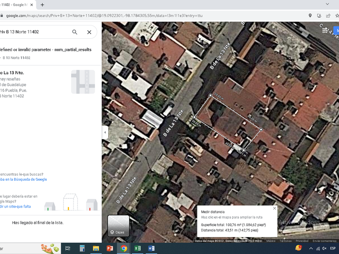Image resolution: width=339 pixels, height=254 pixels.
Task: Collapse the side panel with the arrow
Action: (105, 132)
